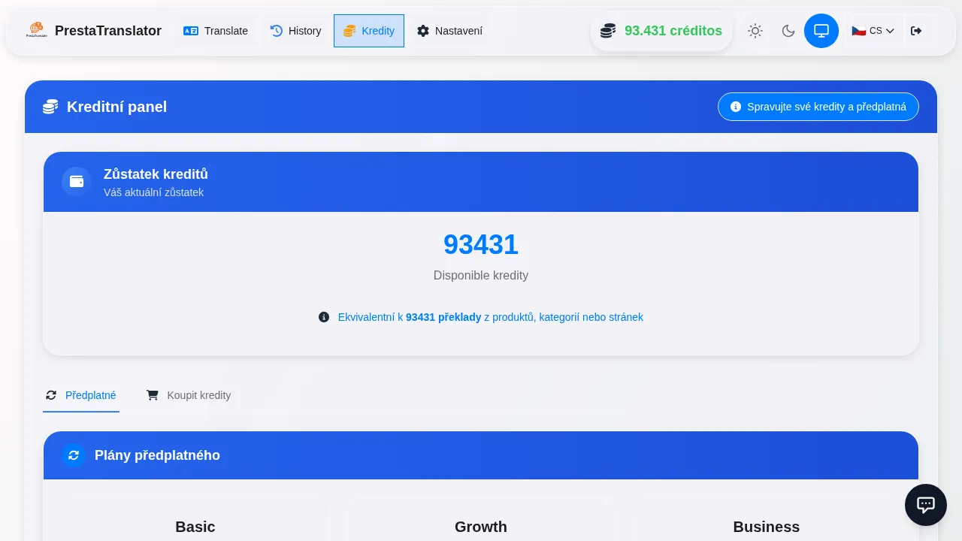Click the 93.431 créditos balance pill
The image size is (962, 541).
pos(661,31)
